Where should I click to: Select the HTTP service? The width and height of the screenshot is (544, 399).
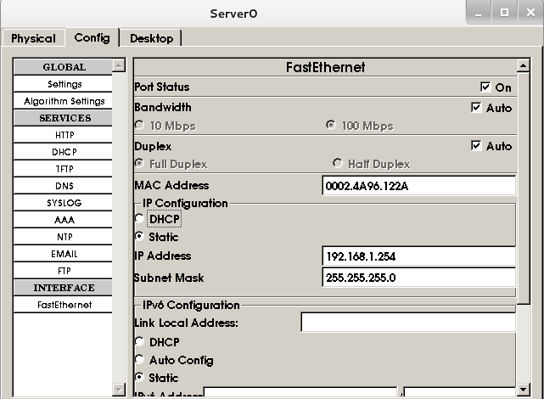click(64, 135)
